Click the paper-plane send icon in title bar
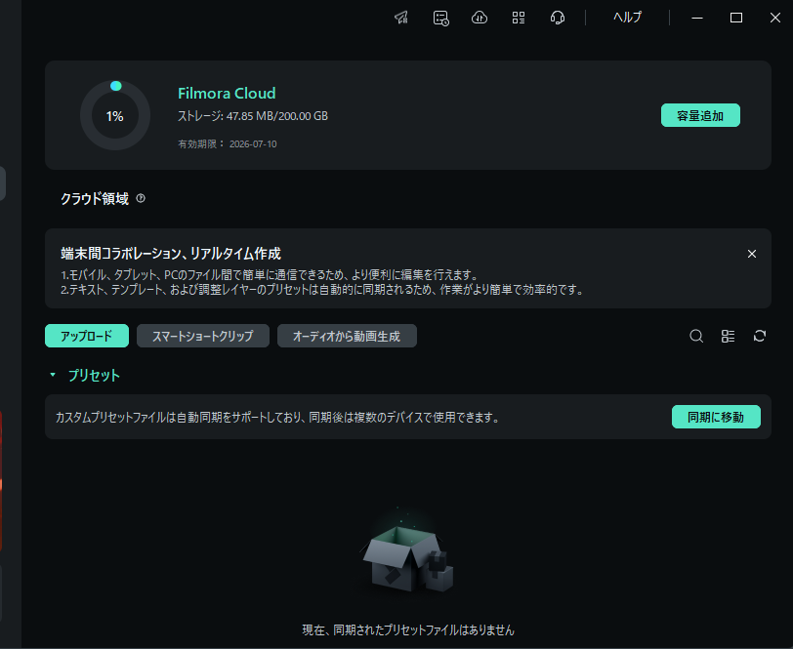 coord(401,18)
